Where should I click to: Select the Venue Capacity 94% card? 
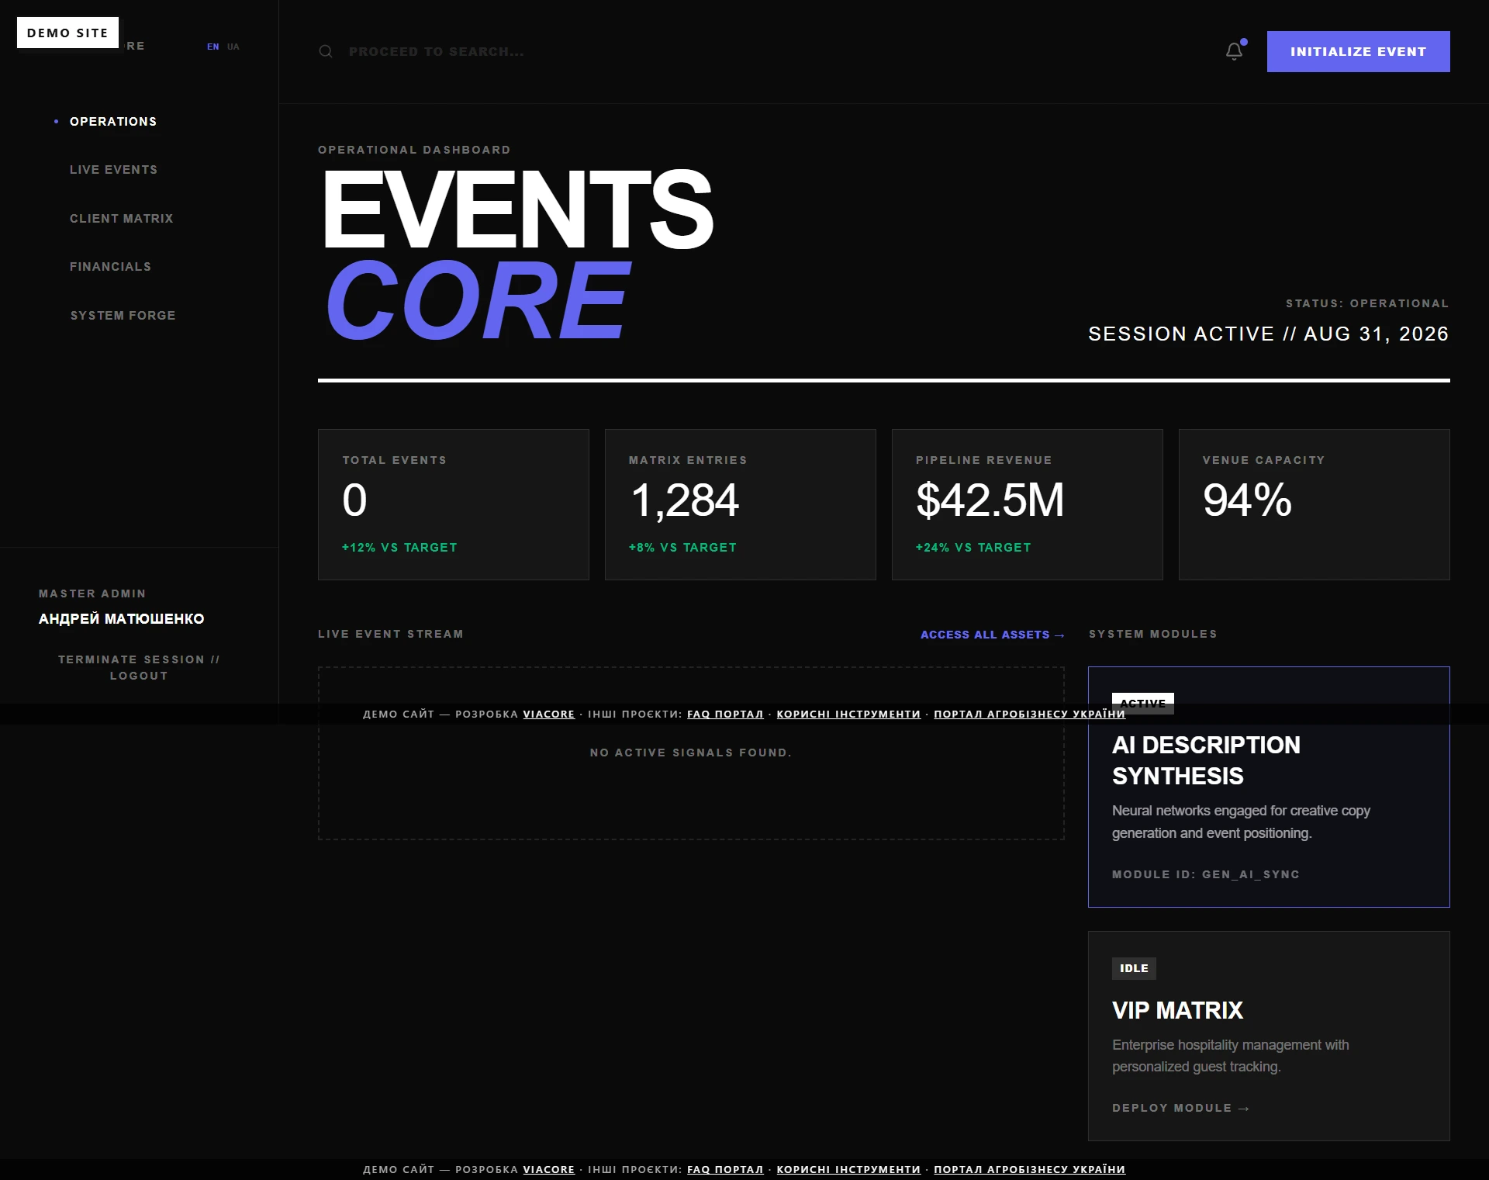coord(1315,504)
